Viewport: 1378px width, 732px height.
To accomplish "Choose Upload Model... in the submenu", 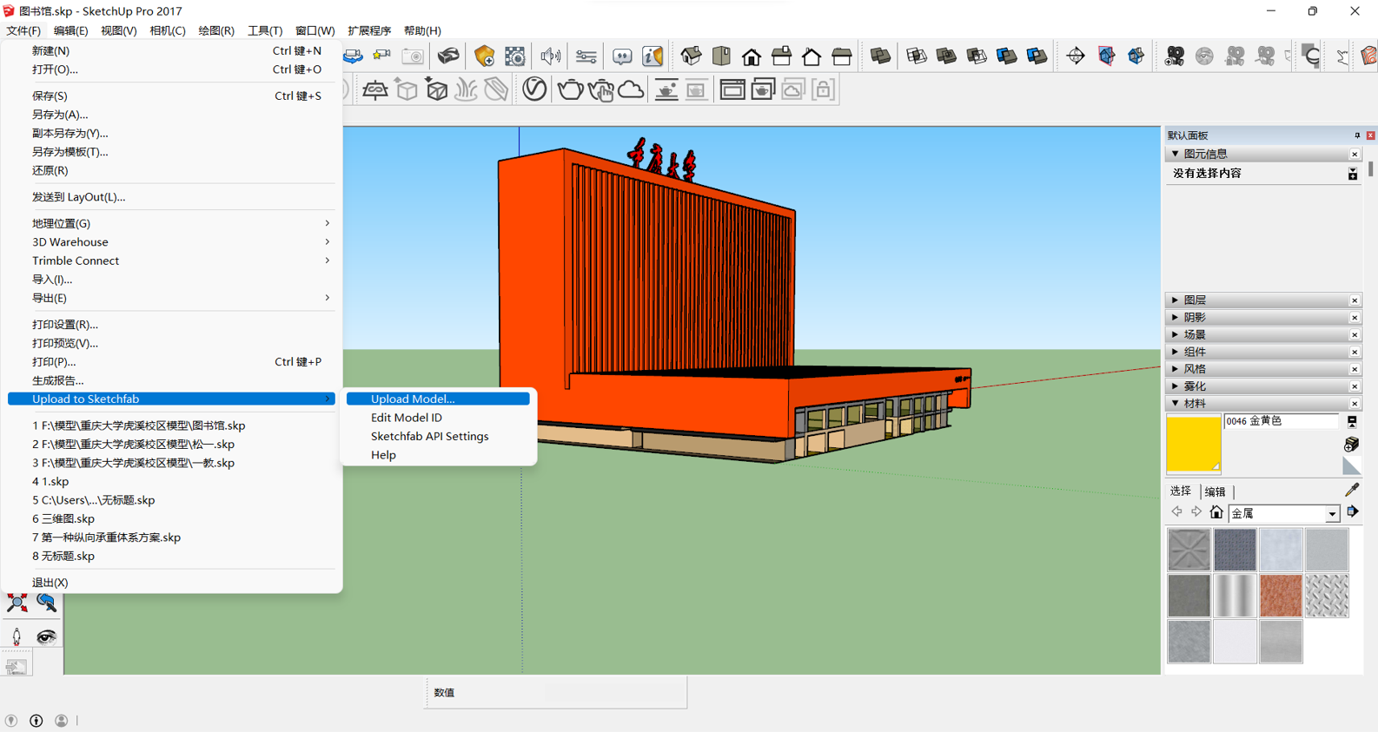I will pyautogui.click(x=413, y=399).
